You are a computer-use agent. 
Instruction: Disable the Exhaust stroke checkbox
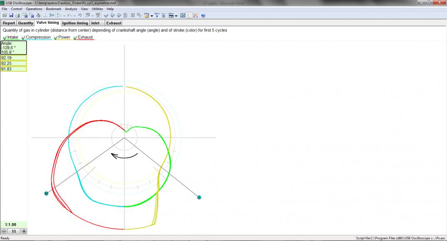(75, 38)
